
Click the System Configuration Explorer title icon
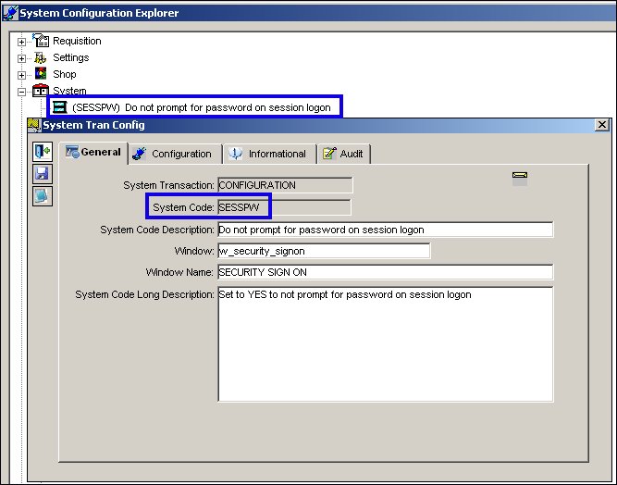pyautogui.click(x=10, y=13)
